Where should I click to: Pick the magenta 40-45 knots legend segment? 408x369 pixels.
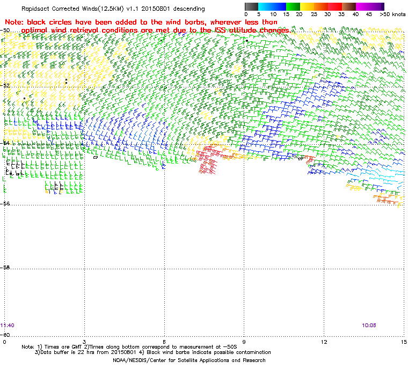(363, 6)
